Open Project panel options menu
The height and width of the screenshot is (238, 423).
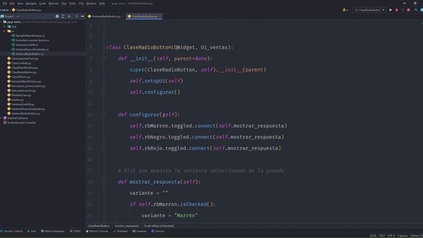[x=77, y=17]
